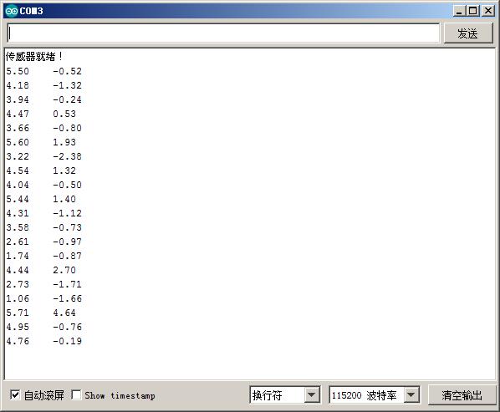
Task: Expand the arrow beside 换行符
Action: click(x=312, y=395)
